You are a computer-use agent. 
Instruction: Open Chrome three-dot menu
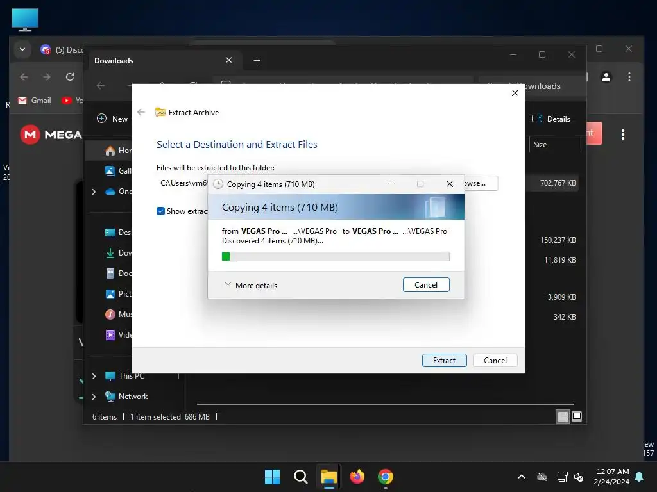629,77
